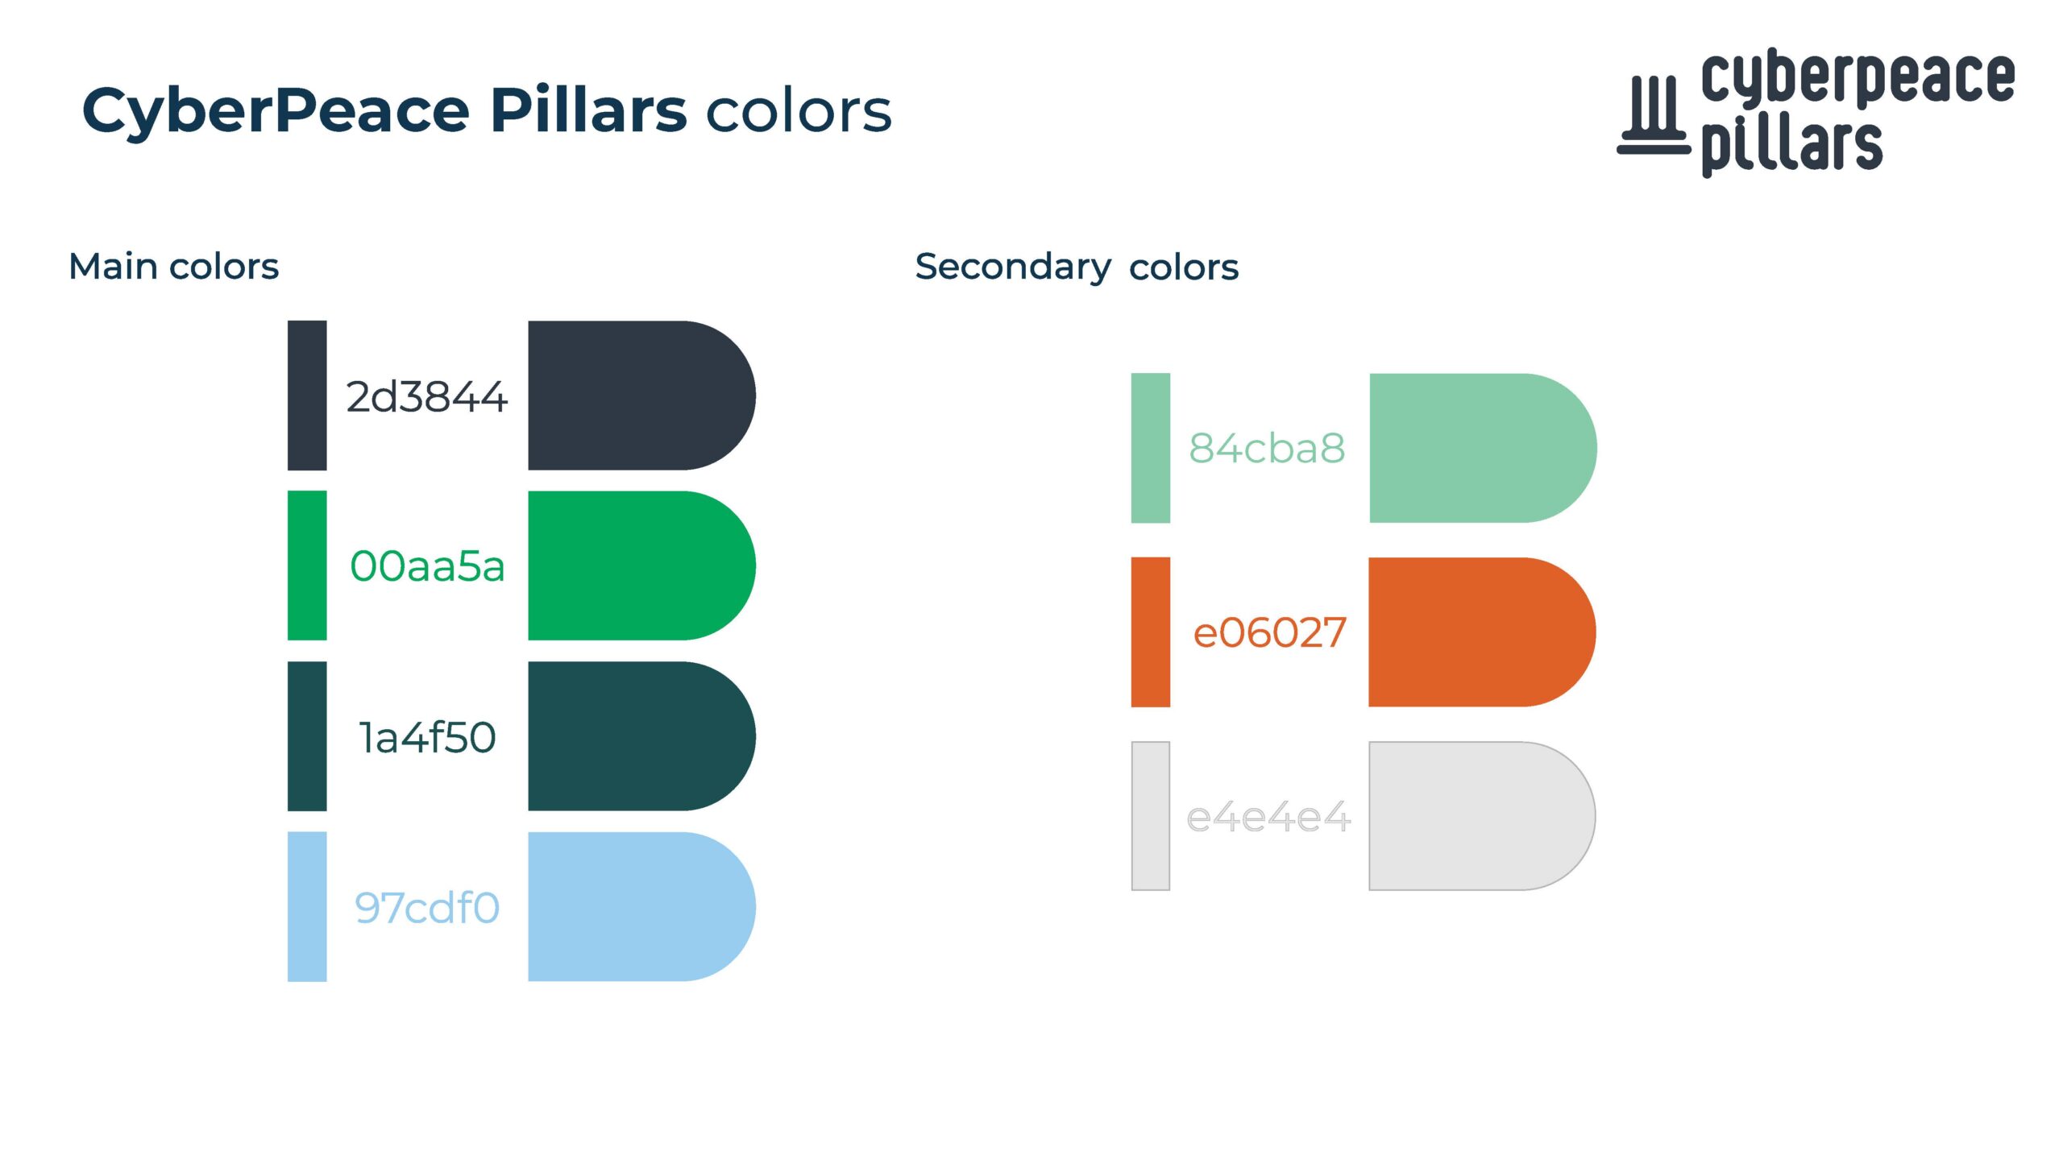Click the hex code 00aa5a text
This screenshot has width=2063, height=1160.
tap(428, 566)
